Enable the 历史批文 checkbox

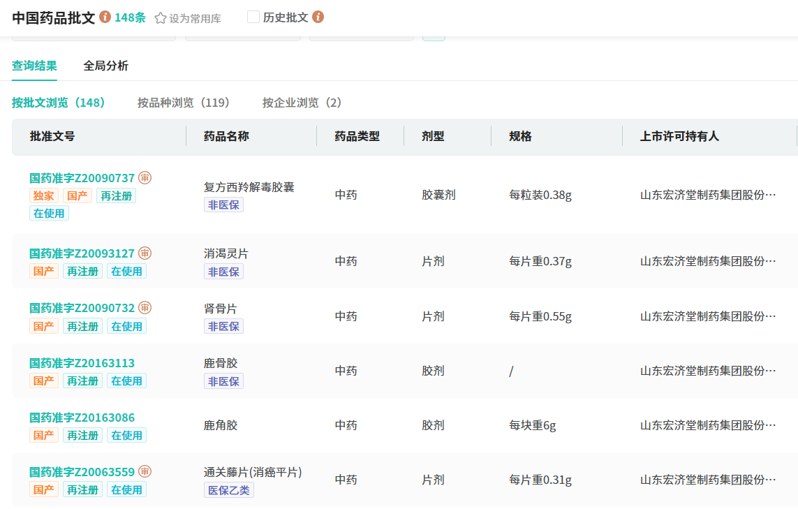[253, 17]
